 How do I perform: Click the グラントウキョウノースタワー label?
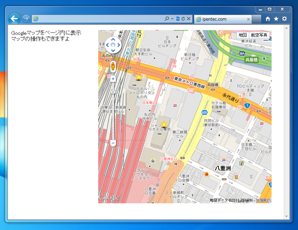[142, 175]
